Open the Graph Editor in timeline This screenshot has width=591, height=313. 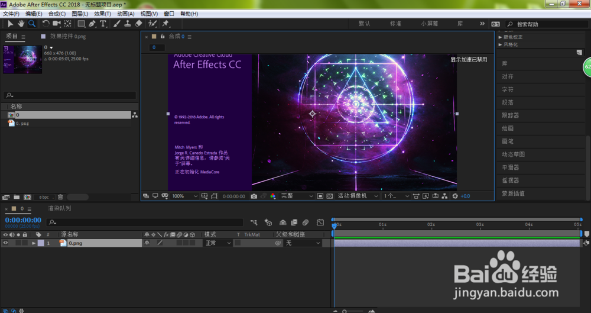pyautogui.click(x=320, y=222)
